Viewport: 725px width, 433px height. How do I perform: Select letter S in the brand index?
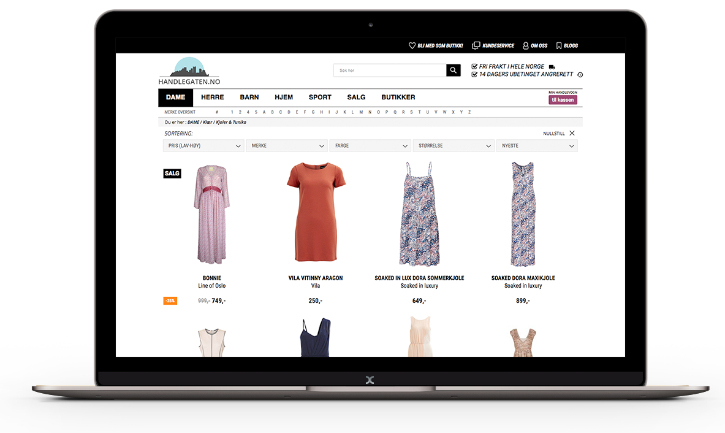point(411,112)
